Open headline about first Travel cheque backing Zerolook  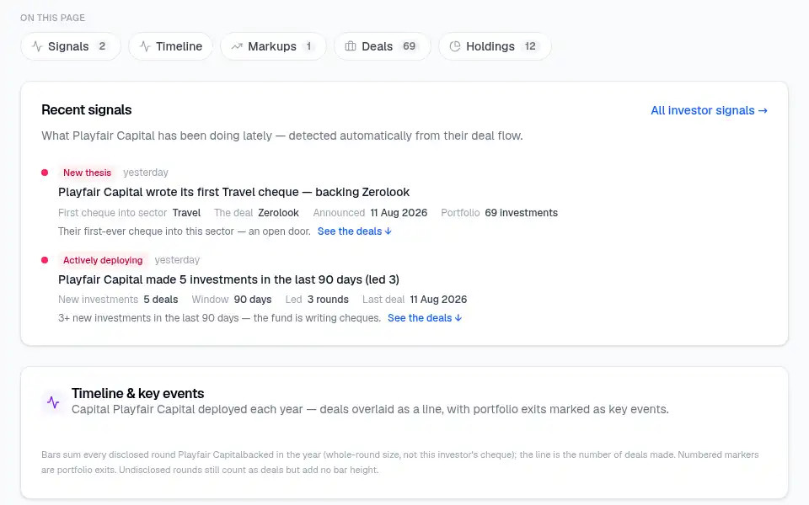click(233, 192)
